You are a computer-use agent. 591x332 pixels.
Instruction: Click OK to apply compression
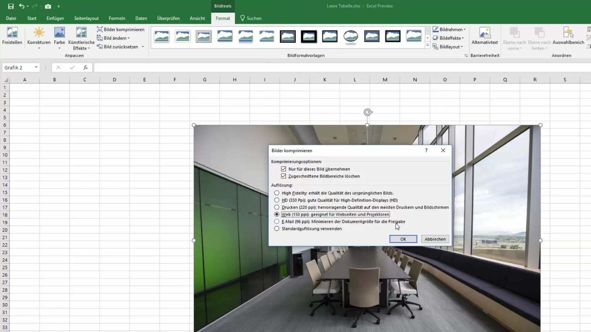(x=403, y=239)
